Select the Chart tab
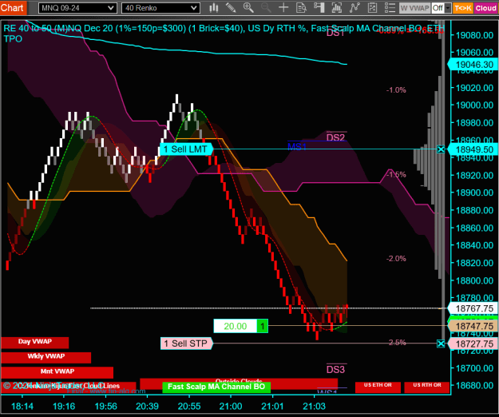Screen dimensions: 499x417 [x=13, y=8]
